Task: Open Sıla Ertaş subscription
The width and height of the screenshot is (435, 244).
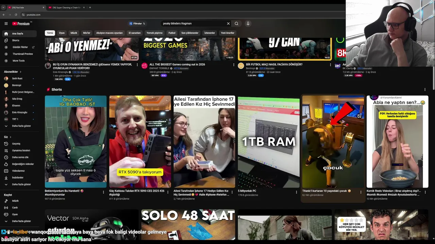Action: click(x=19, y=99)
